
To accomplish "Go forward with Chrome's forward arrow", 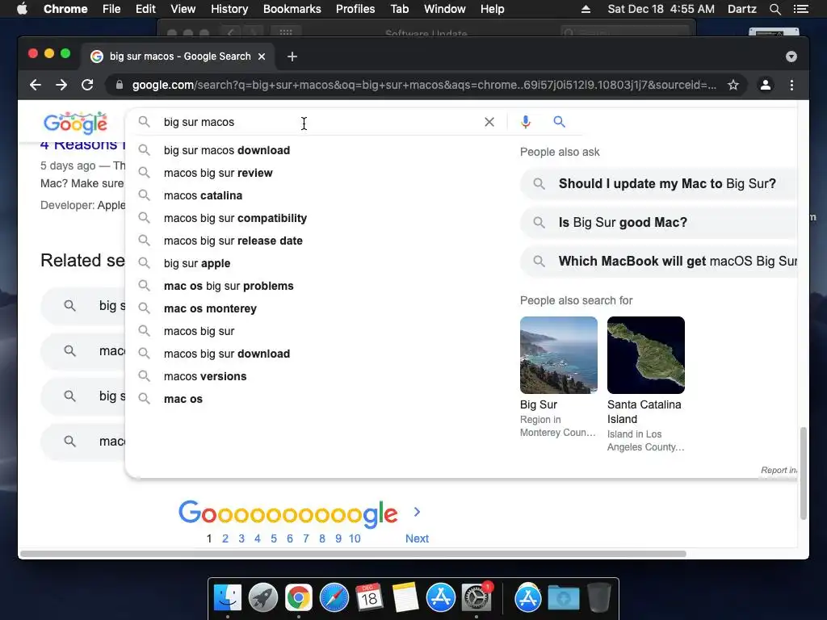I will click(61, 85).
